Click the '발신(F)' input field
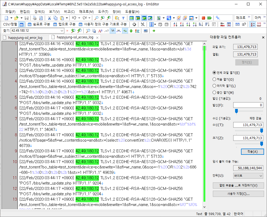This screenshot has width=267, height=217. point(248,105)
